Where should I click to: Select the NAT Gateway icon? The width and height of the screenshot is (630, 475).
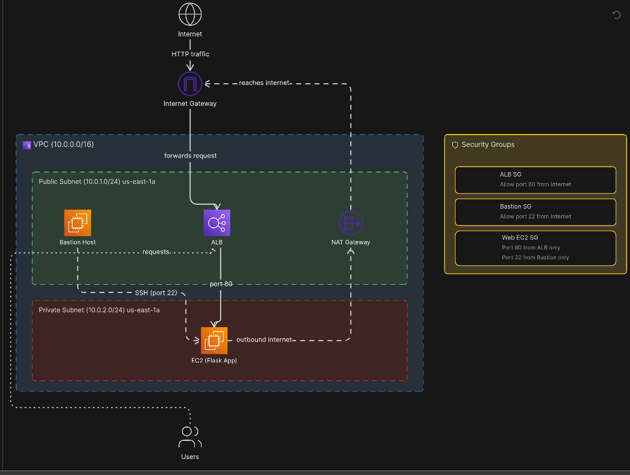click(x=351, y=223)
